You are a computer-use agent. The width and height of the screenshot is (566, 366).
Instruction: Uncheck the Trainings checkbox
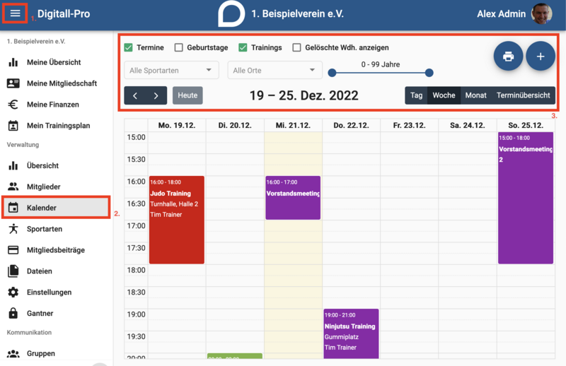pyautogui.click(x=243, y=47)
